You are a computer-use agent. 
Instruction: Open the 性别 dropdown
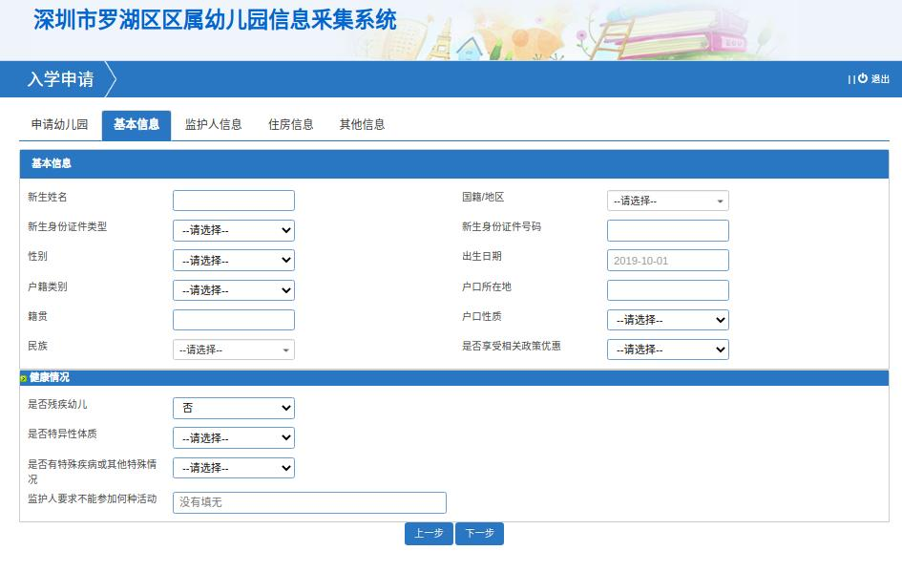(233, 259)
